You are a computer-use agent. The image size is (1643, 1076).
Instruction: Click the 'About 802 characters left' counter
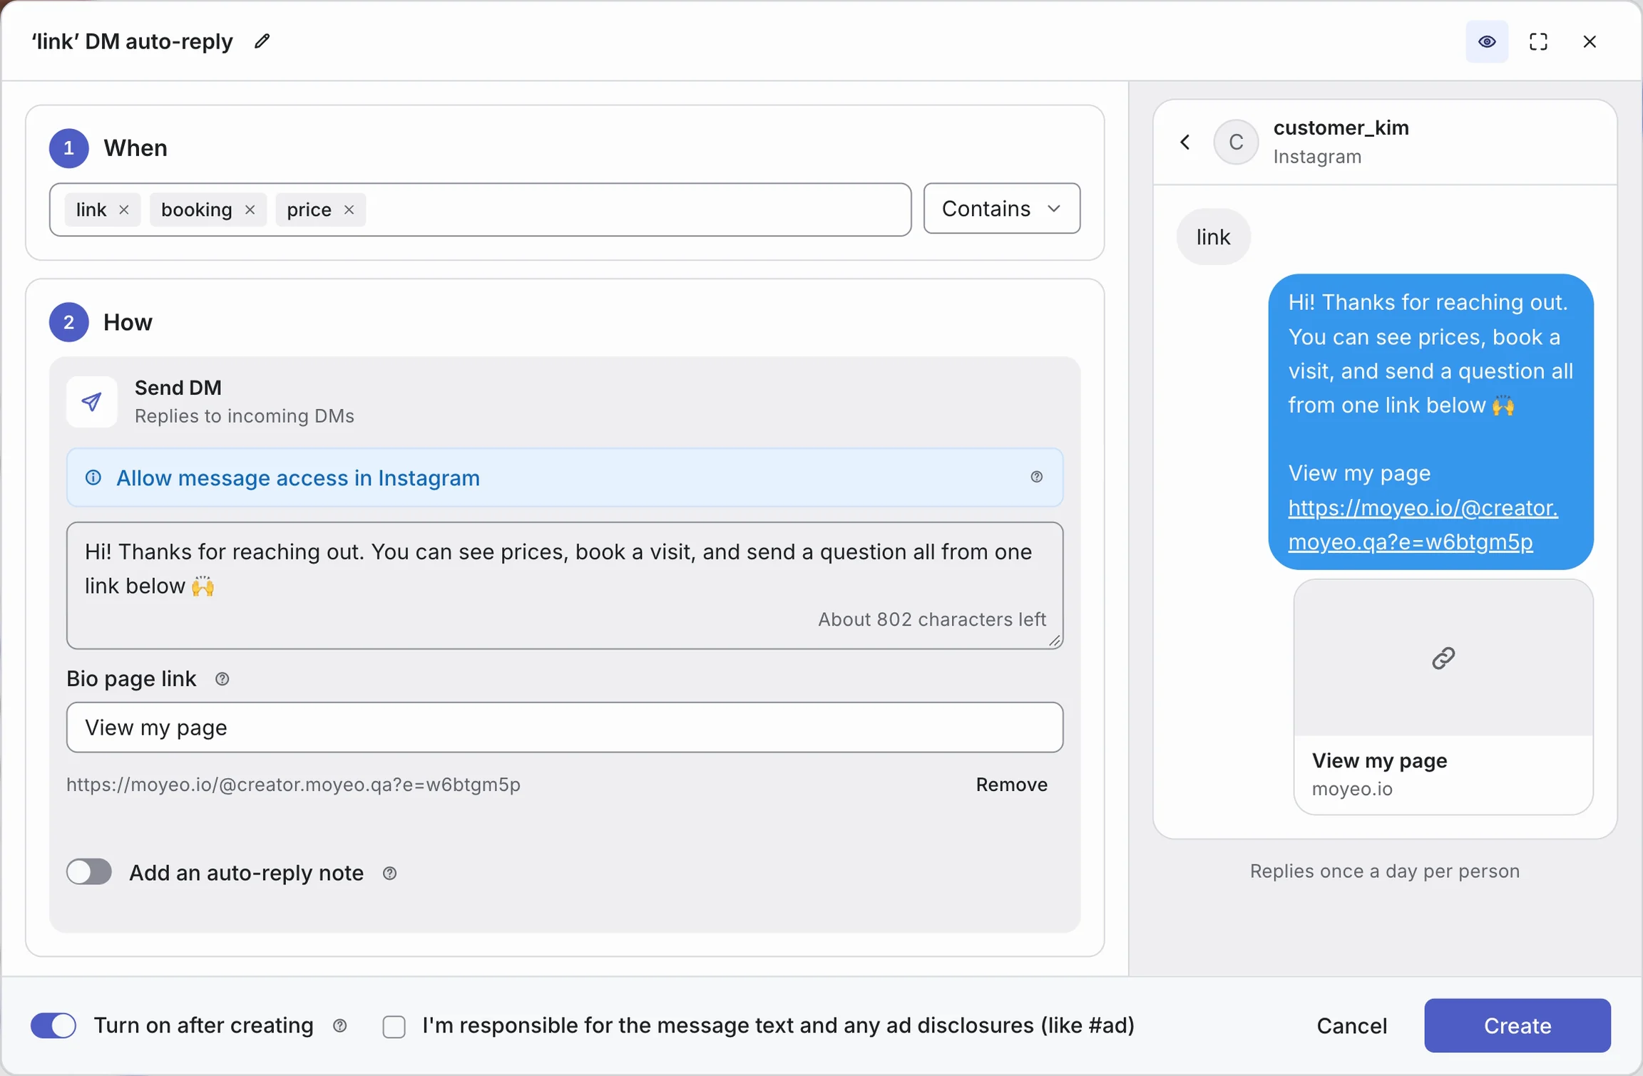(x=932, y=619)
